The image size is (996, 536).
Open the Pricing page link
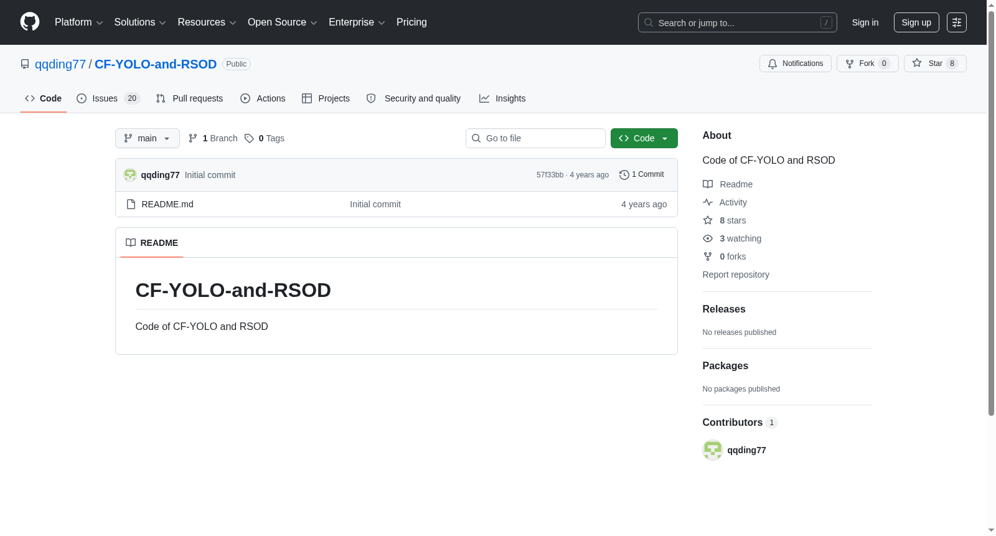click(x=411, y=22)
